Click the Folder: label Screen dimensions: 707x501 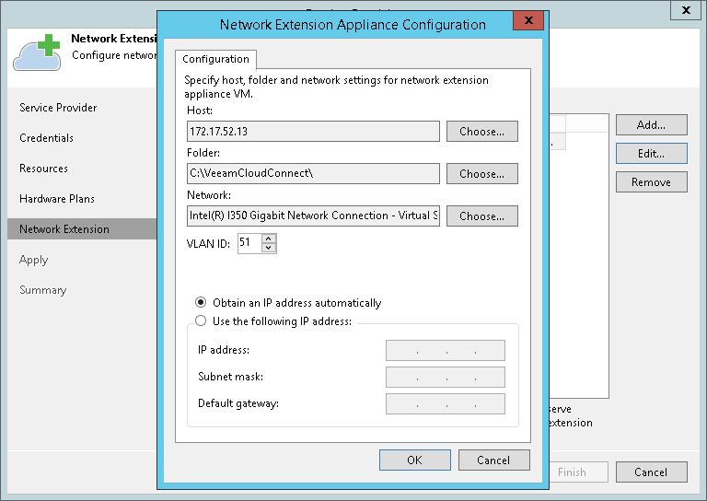point(203,153)
